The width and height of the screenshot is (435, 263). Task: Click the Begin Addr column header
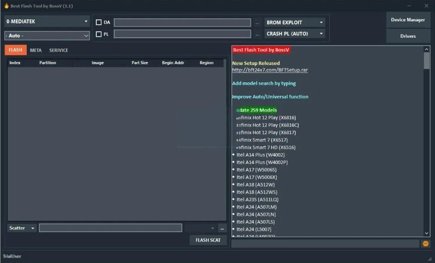click(173, 63)
